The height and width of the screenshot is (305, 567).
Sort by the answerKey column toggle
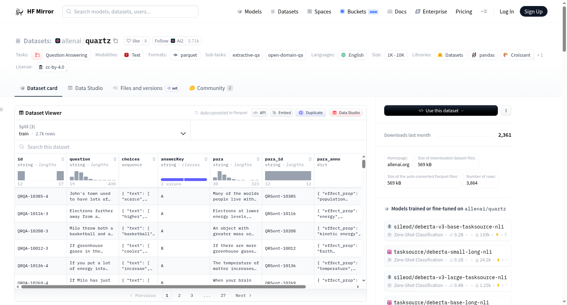tap(206, 159)
